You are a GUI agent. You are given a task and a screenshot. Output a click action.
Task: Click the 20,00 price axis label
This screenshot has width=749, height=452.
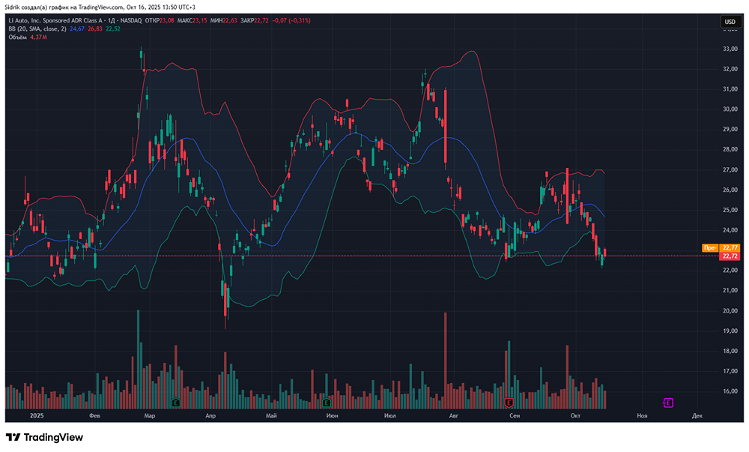pos(730,310)
